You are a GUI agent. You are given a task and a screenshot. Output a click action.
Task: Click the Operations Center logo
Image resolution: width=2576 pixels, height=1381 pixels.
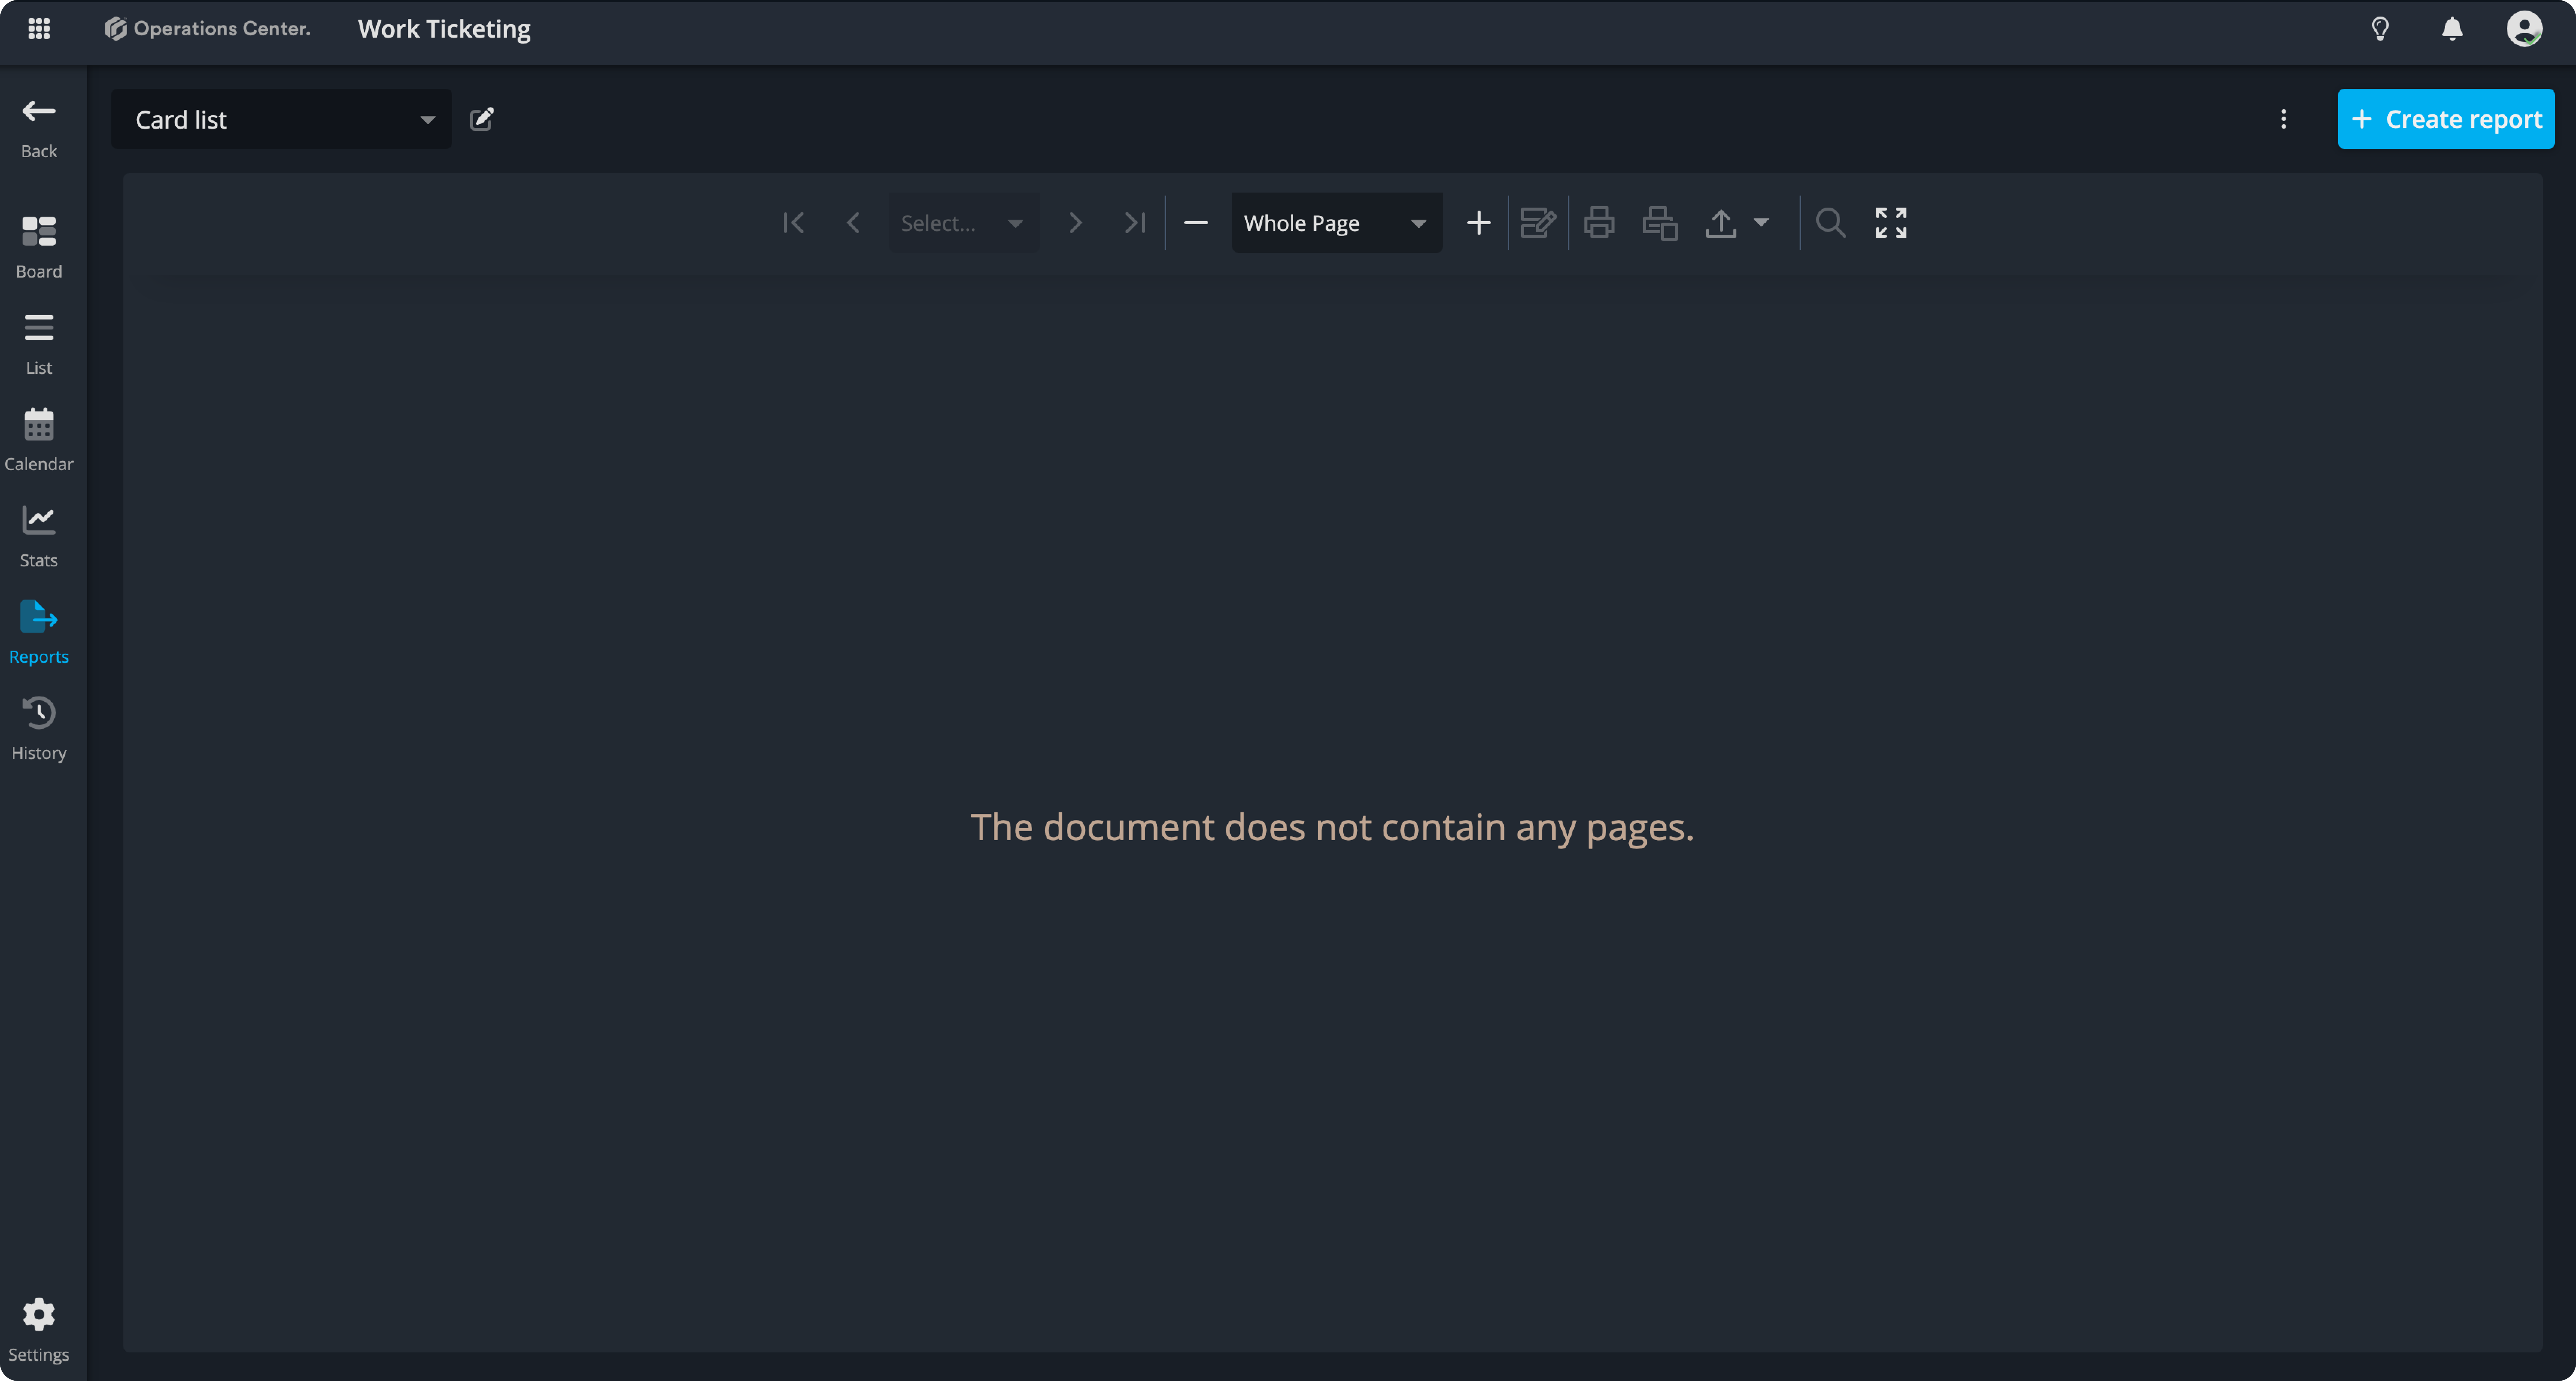208,29
